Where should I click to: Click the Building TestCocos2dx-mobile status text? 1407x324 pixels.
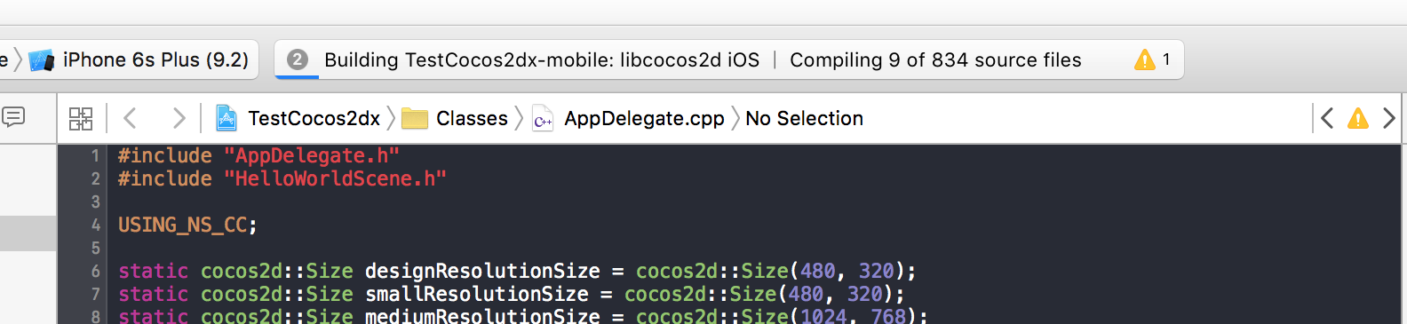click(x=542, y=59)
